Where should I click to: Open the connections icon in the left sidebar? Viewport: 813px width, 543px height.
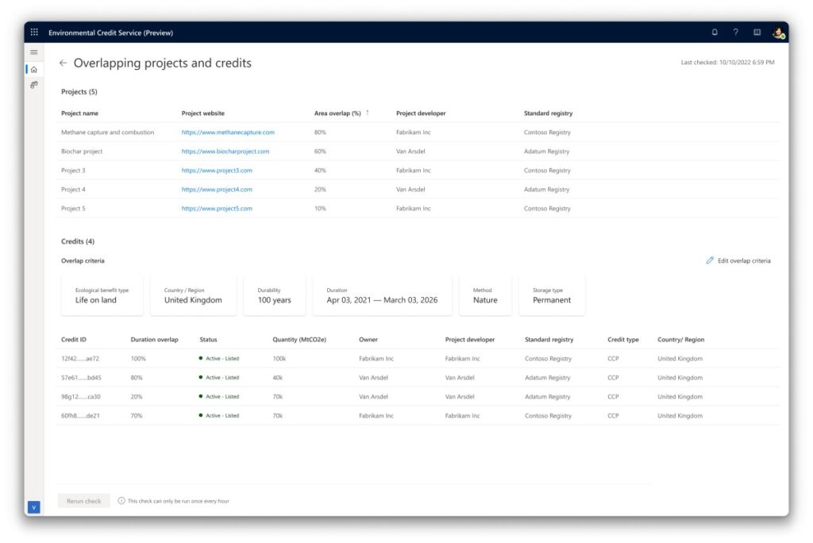coord(33,84)
